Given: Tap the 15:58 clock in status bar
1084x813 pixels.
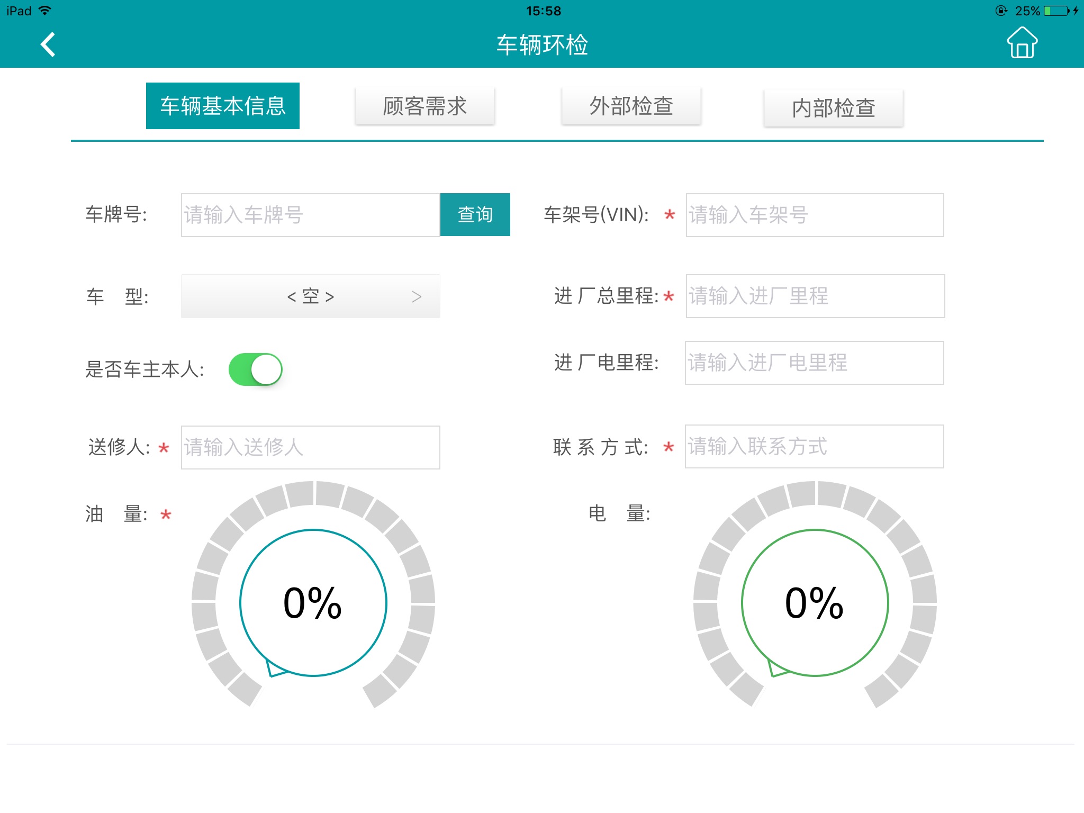Looking at the screenshot, I should coord(543,11).
